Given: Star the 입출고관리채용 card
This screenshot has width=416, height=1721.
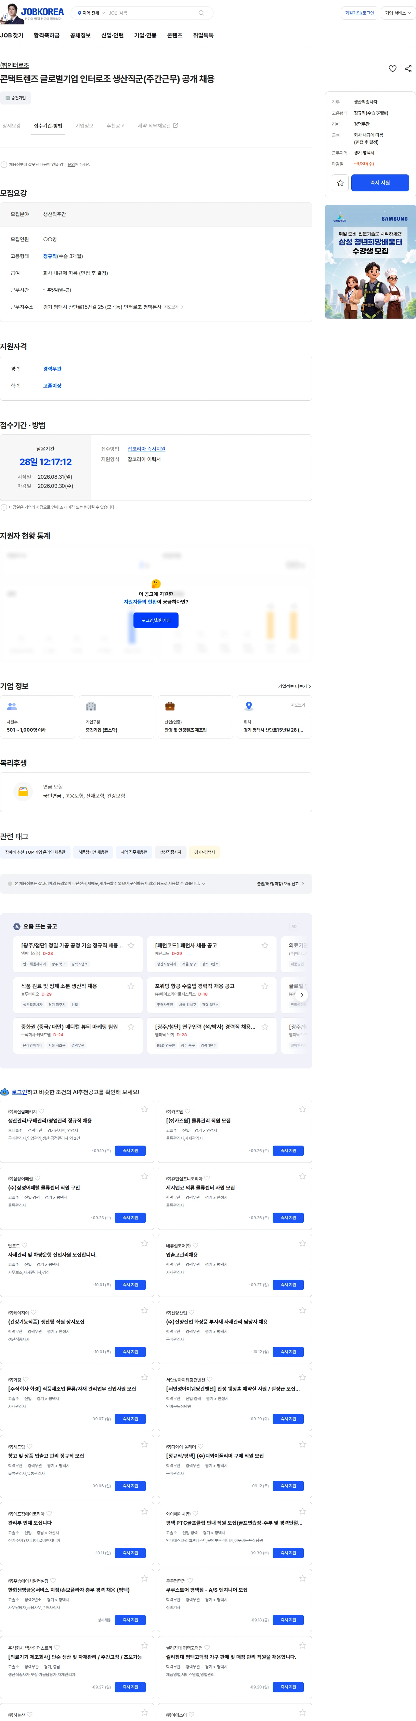Looking at the screenshot, I should pyautogui.click(x=303, y=1243).
